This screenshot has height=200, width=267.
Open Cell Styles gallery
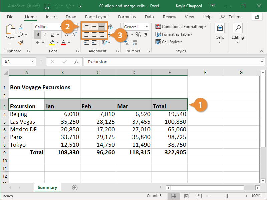[x=171, y=42]
